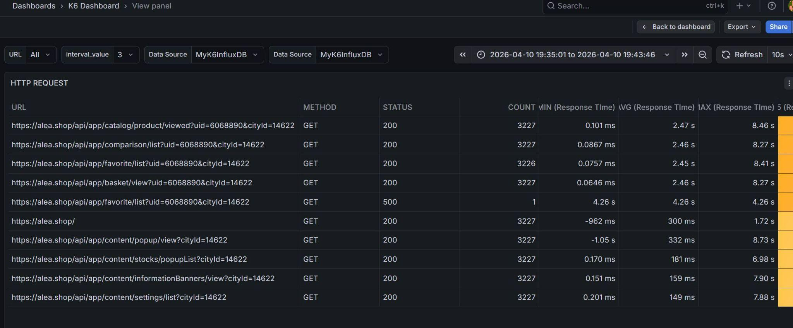Open the user avatar menu
Screen dimensions: 793x328
tap(790, 6)
